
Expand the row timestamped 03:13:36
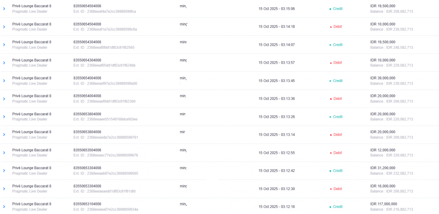coord(4,99)
